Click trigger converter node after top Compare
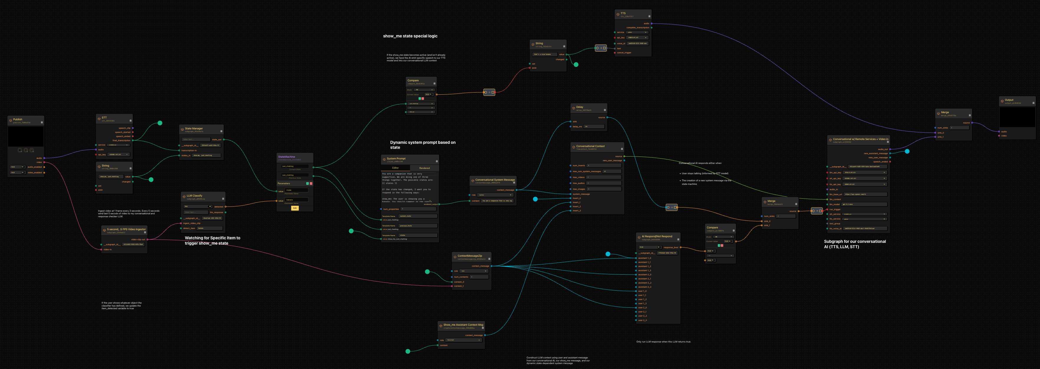Viewport: 1040px width, 369px height. point(489,93)
